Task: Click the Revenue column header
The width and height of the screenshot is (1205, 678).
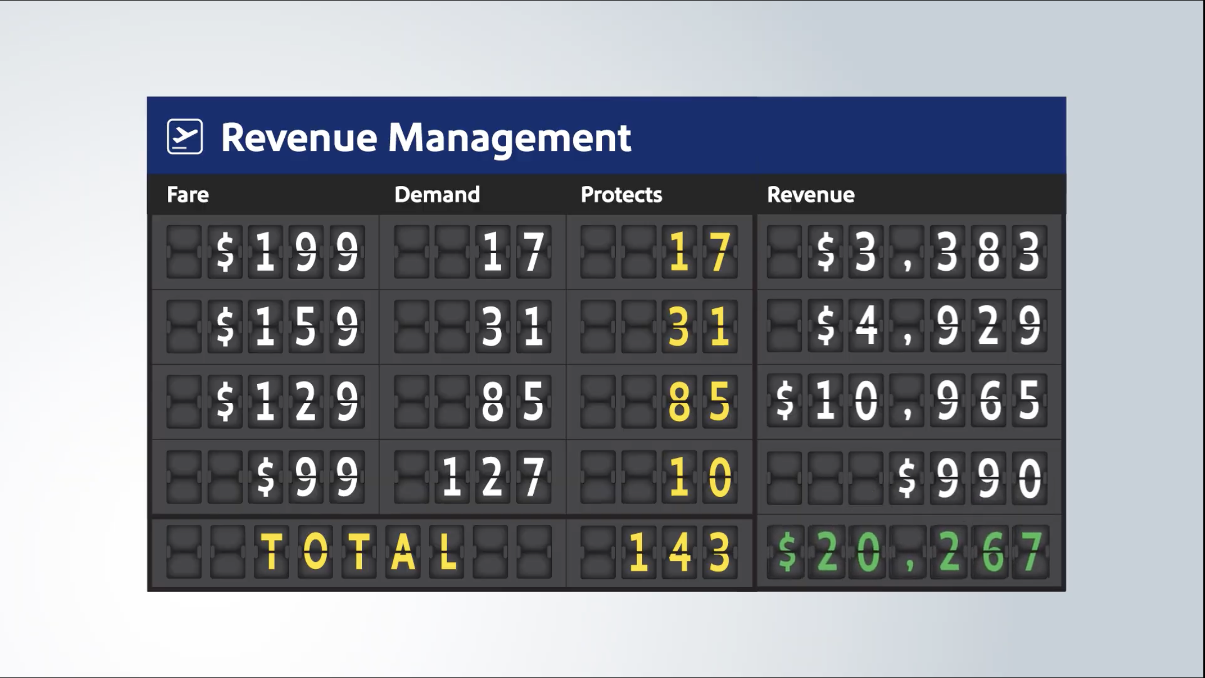Action: (x=811, y=194)
